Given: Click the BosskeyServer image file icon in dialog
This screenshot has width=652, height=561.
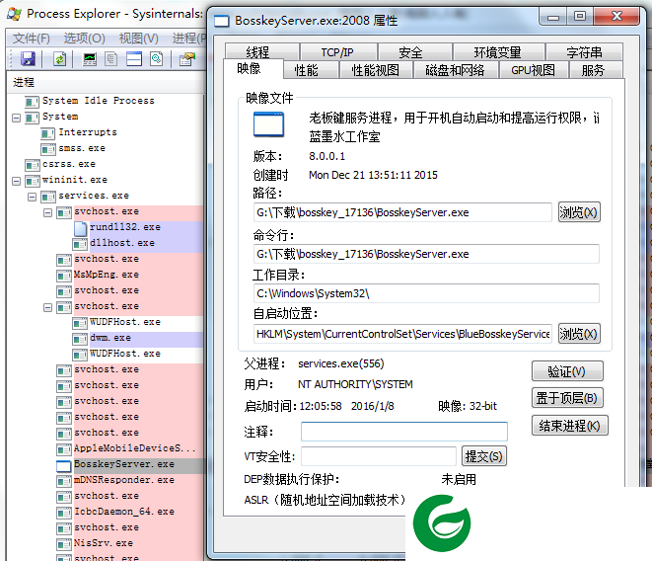Looking at the screenshot, I should [x=268, y=124].
